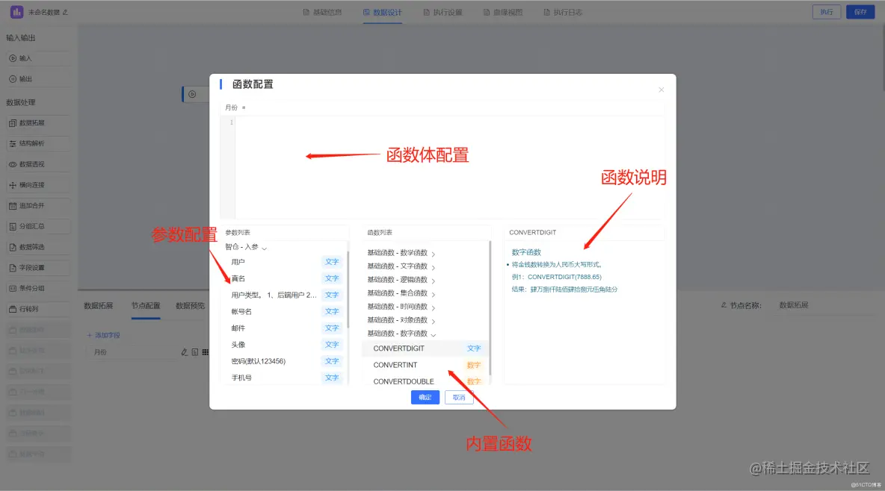The width and height of the screenshot is (885, 491).
Task: Click the document icon beside 月份 field
Action: (x=195, y=351)
